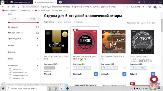163x91 pixels.
Task: Show hidden system tray icons
Action: pyautogui.click(x=131, y=88)
